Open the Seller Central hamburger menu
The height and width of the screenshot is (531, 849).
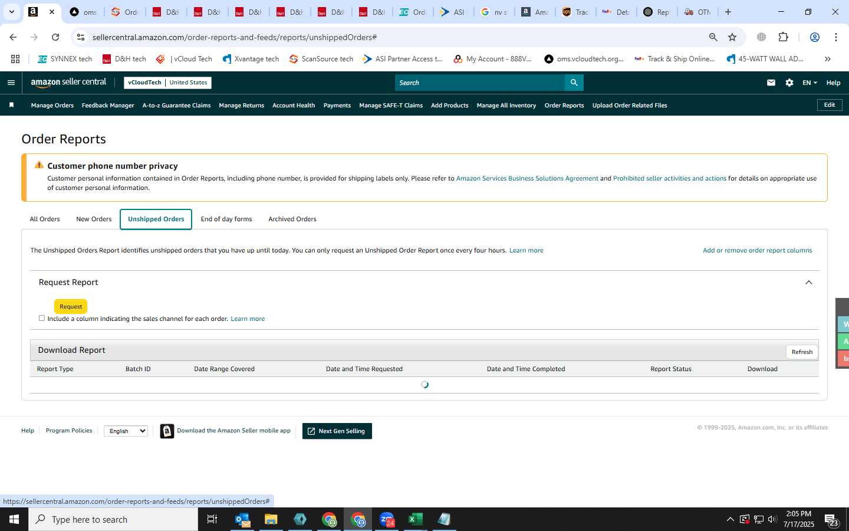(x=11, y=83)
